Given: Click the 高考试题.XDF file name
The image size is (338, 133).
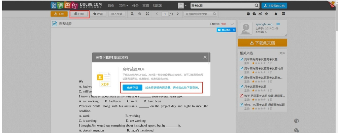Looking at the screenshot, I should coord(134,69).
